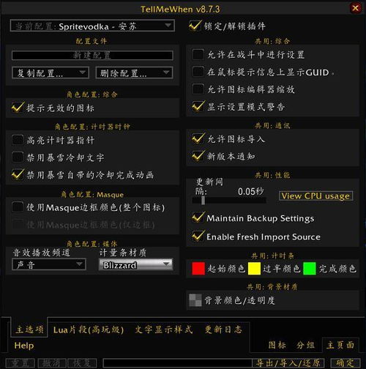This screenshot has height=369, width=366.
Task: Click the green completion color swatch
Action: coord(310,269)
